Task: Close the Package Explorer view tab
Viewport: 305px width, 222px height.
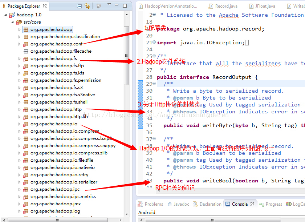Action: click(45, 6)
